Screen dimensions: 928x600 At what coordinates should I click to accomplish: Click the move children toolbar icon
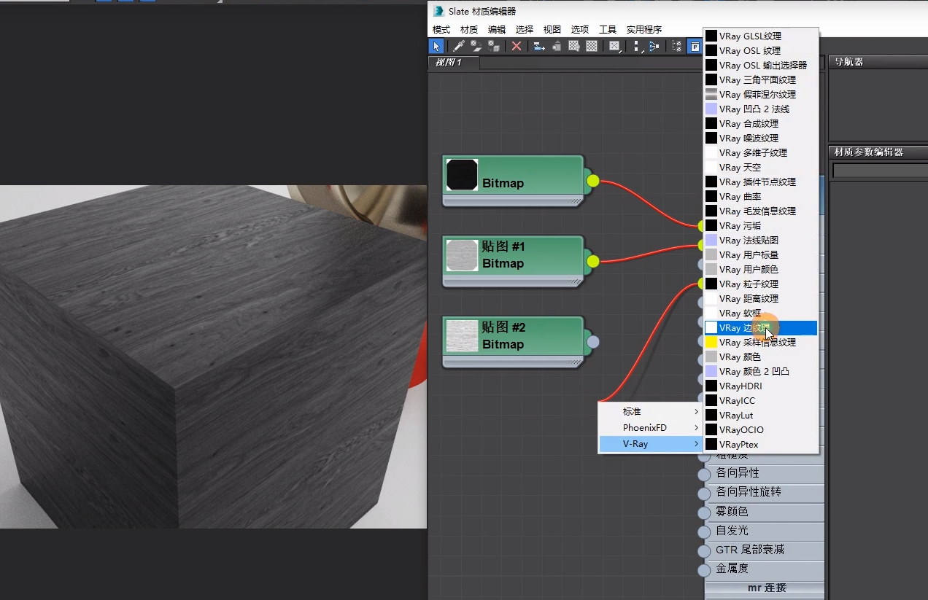click(539, 46)
